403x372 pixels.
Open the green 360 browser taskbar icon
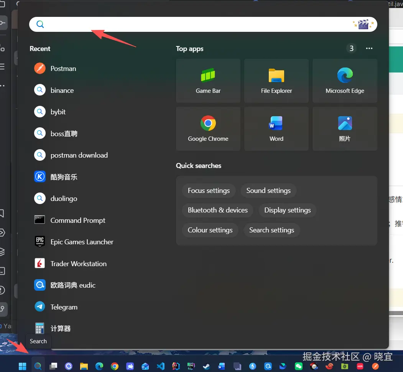coord(345,366)
